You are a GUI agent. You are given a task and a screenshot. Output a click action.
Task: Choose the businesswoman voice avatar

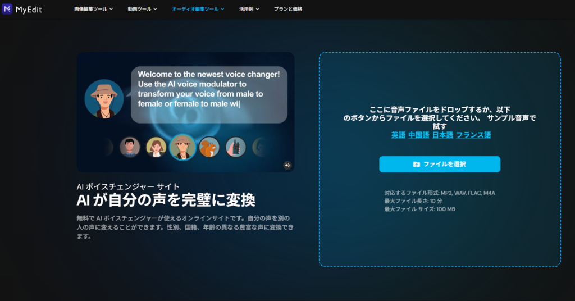click(x=156, y=147)
